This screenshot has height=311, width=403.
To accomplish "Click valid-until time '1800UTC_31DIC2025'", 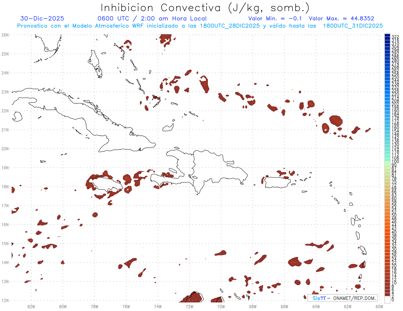I will point(353,26).
